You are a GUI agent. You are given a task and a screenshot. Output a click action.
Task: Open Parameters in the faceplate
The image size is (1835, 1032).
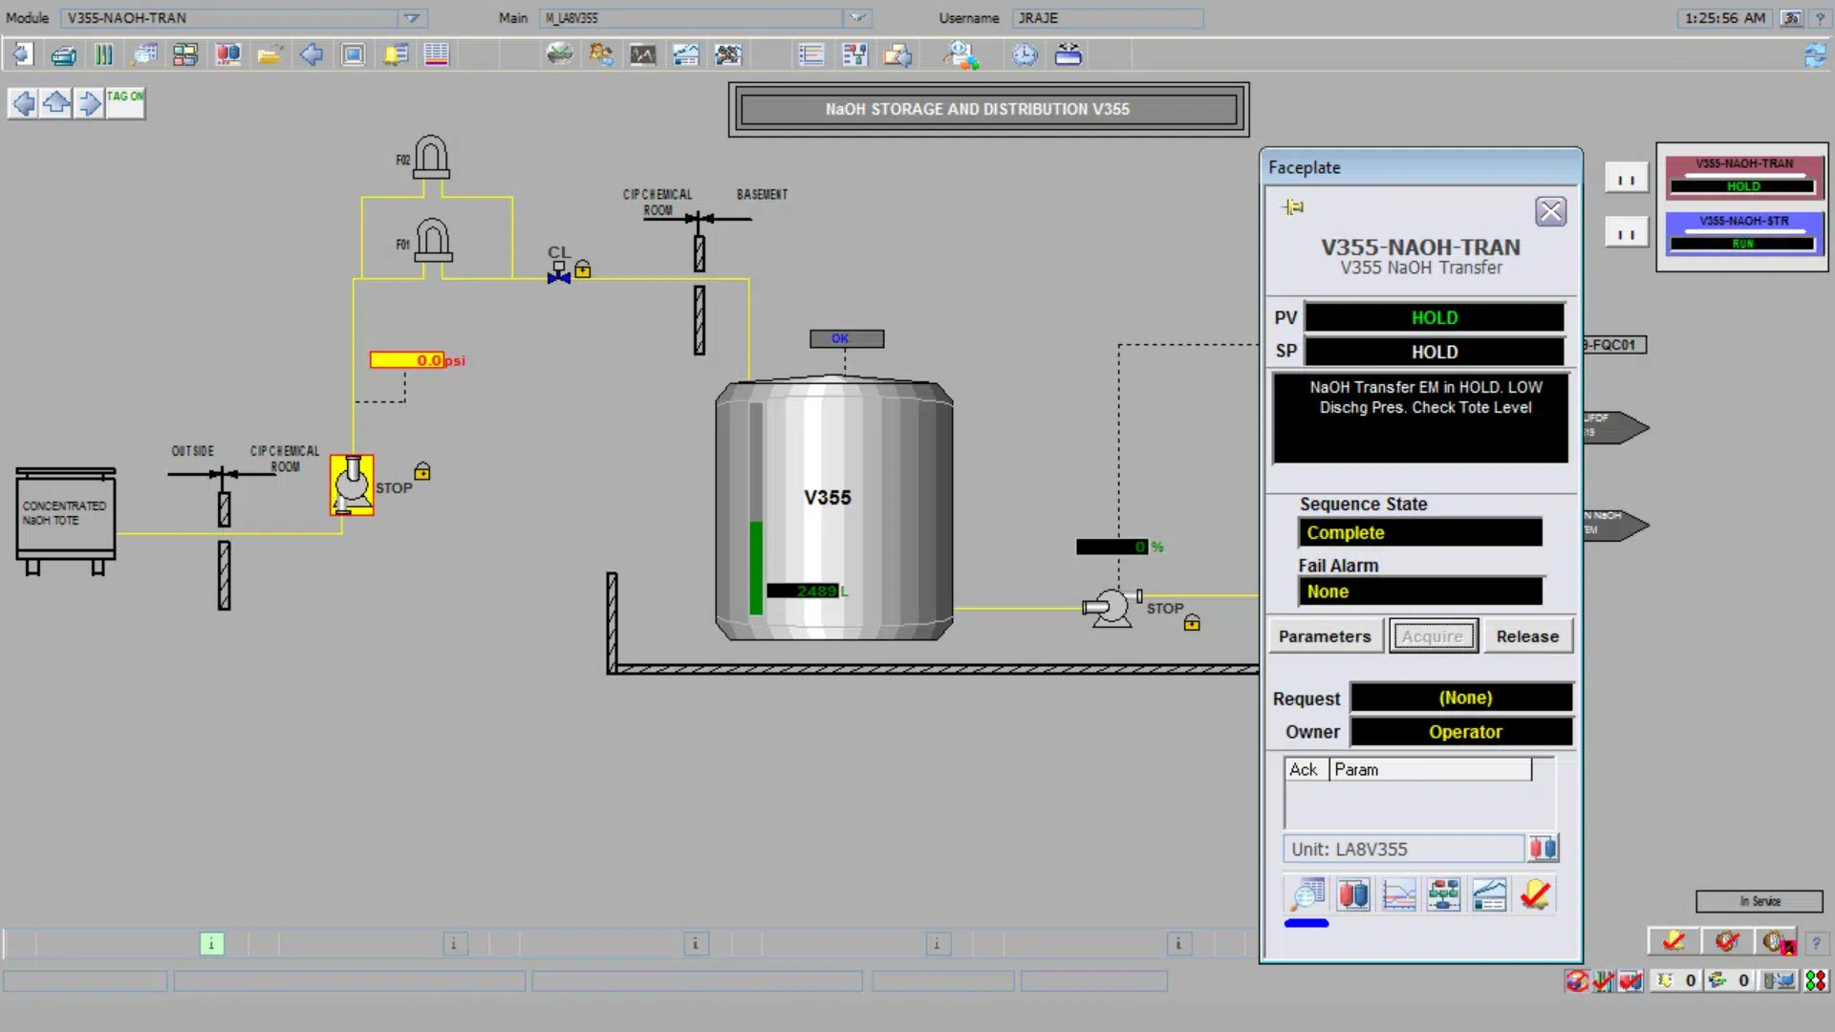tap(1325, 636)
